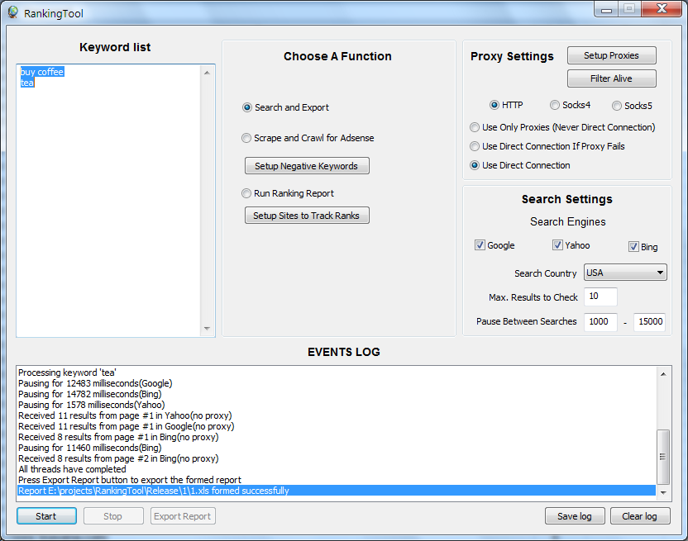The width and height of the screenshot is (688, 541).
Task: Click the events log scrollbar thumb
Action: coord(663,457)
